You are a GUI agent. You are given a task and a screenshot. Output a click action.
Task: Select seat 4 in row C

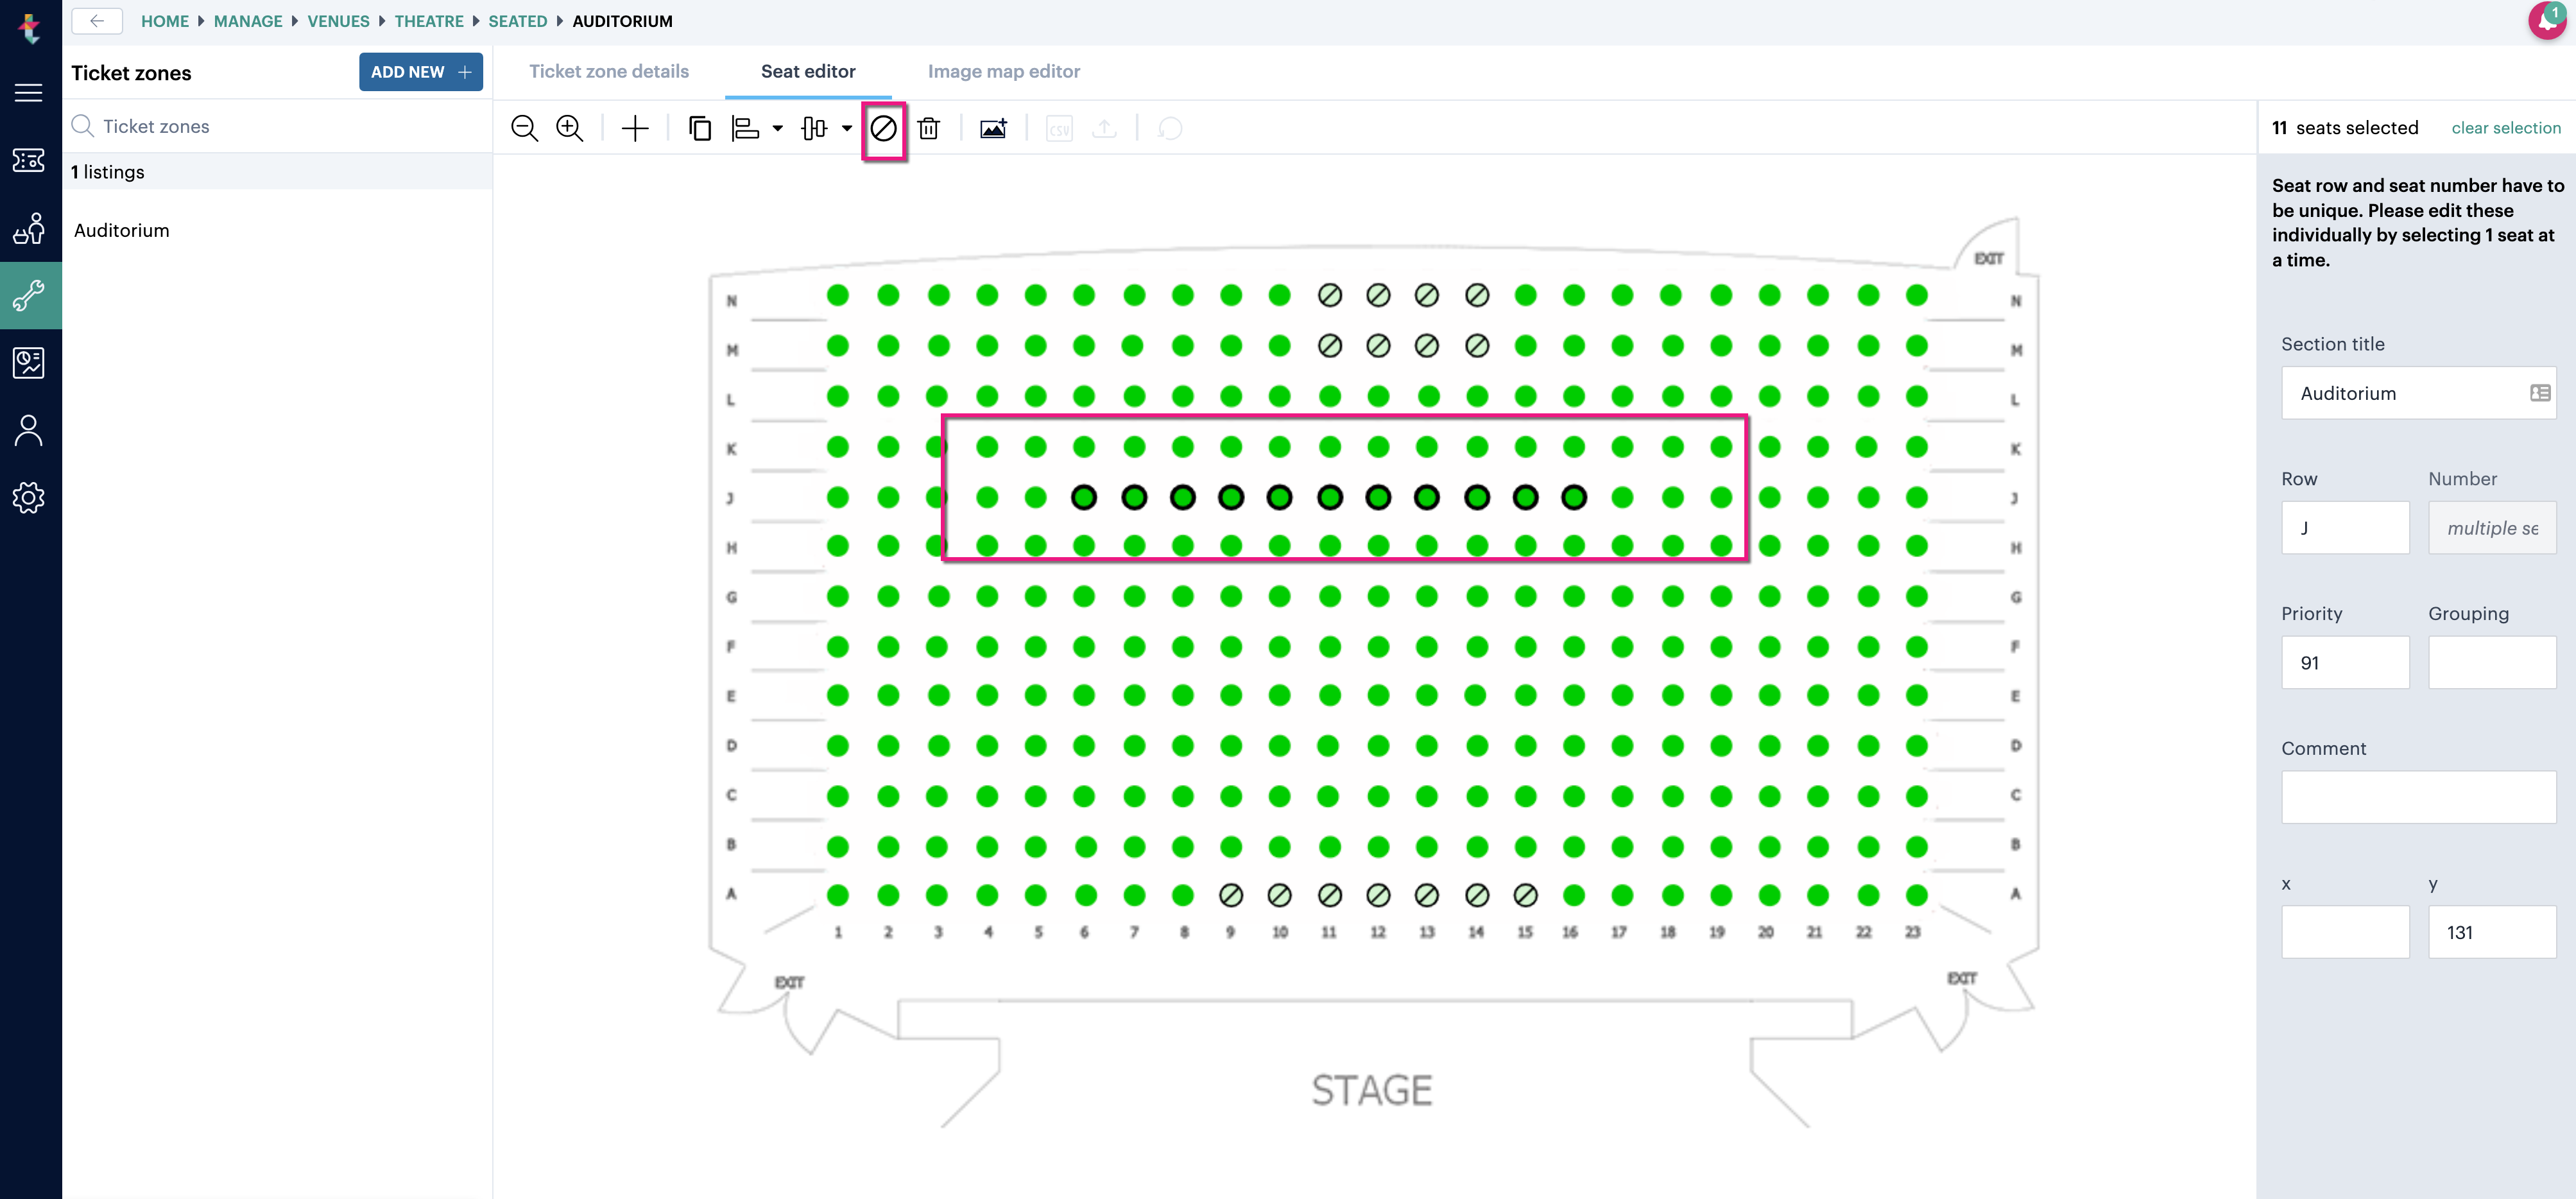coord(987,796)
